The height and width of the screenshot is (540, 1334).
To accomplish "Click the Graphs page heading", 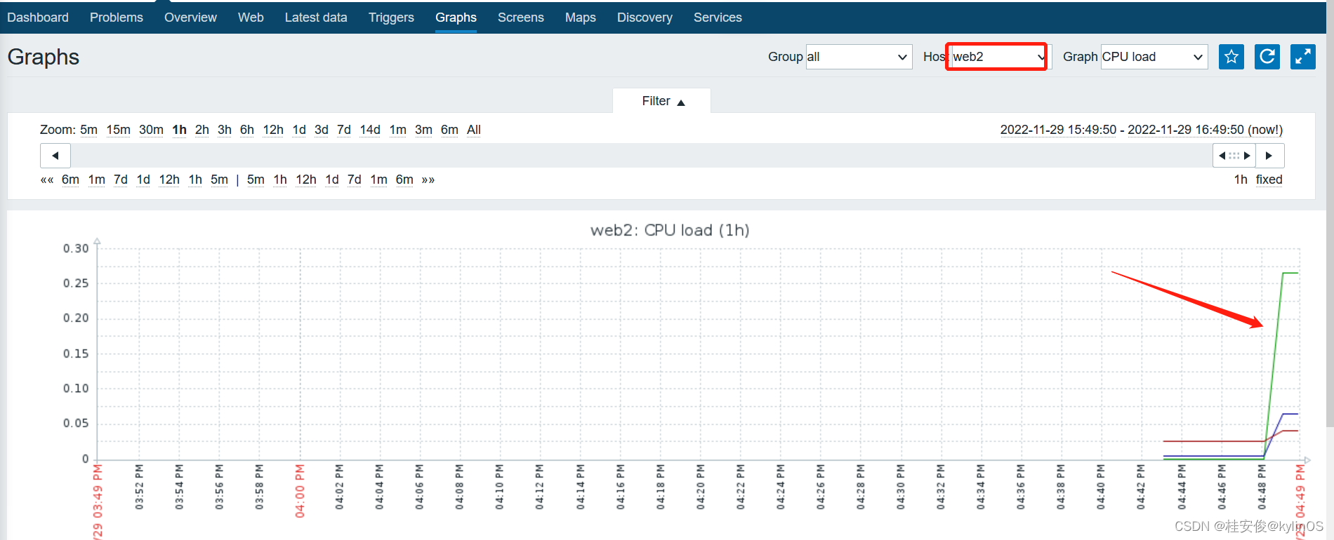I will (44, 57).
